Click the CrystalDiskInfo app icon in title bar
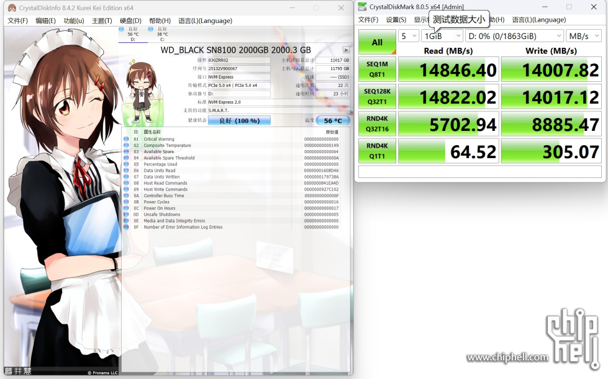 point(12,7)
